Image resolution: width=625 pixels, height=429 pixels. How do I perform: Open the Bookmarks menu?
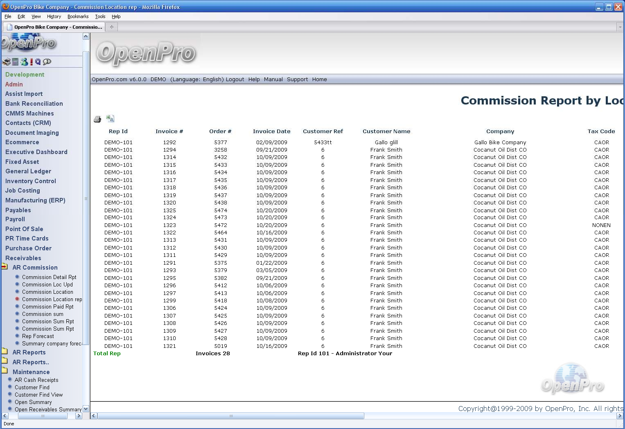tap(78, 16)
